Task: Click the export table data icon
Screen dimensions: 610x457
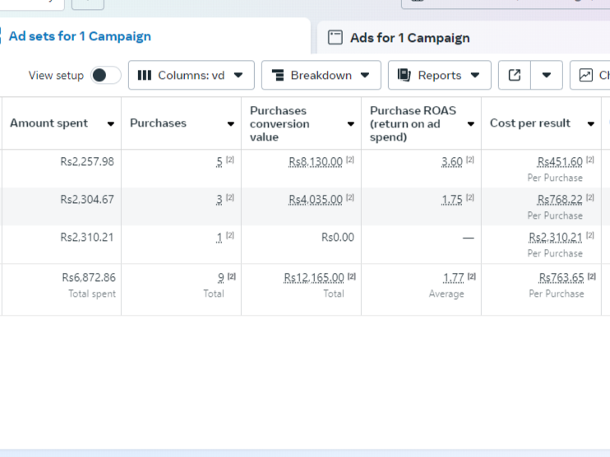Action: pos(515,75)
